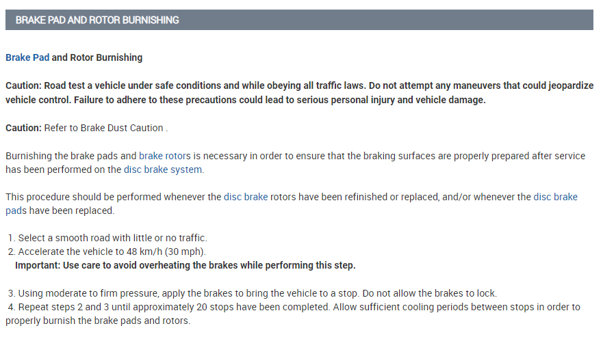Click "disc brake" link before "rotors have been refinished"
This screenshot has width=603, height=339.
[x=245, y=197]
